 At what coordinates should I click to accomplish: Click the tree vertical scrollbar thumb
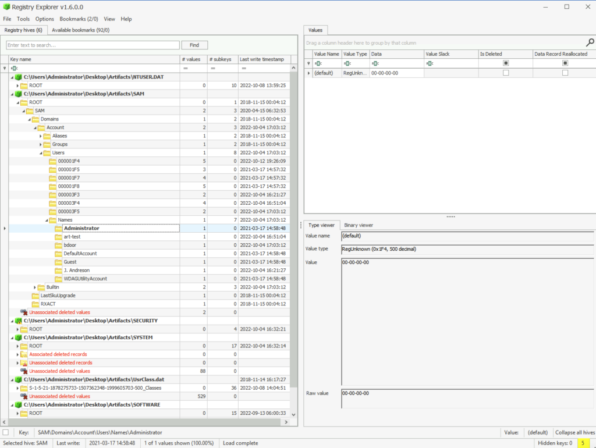(x=293, y=230)
